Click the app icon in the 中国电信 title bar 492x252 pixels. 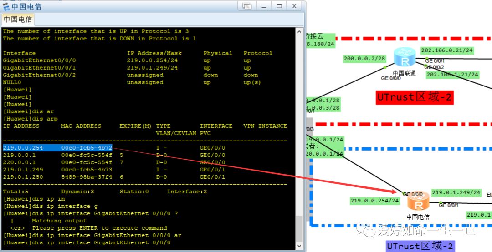pyautogui.click(x=6, y=6)
